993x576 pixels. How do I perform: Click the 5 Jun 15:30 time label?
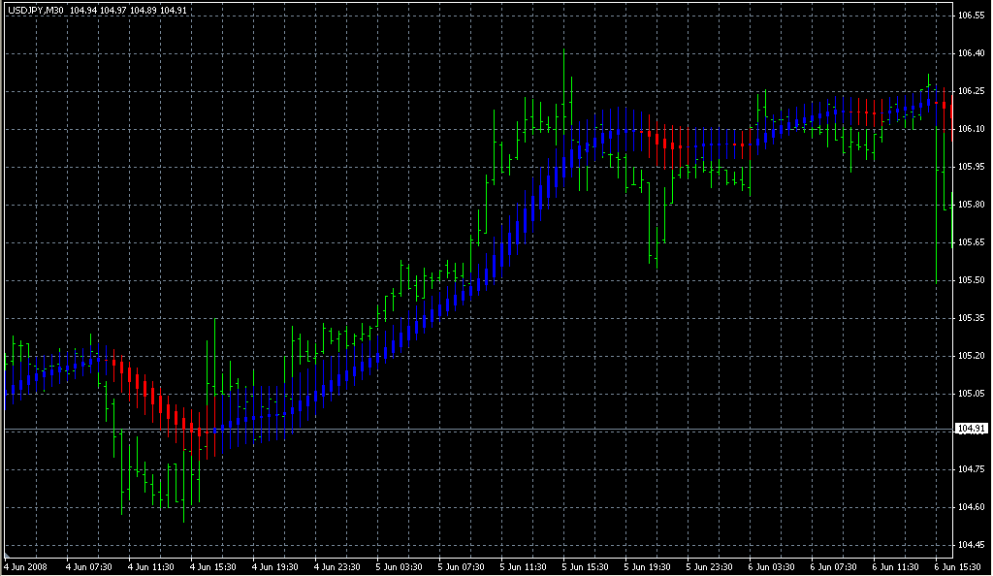point(586,567)
